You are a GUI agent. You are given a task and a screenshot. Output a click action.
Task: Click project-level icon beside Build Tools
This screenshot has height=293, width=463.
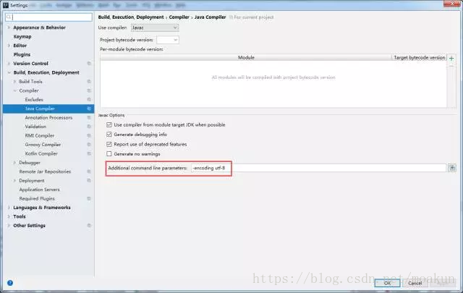(x=89, y=82)
